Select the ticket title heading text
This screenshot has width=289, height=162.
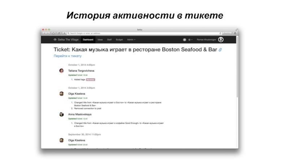pyautogui.click(x=135, y=50)
